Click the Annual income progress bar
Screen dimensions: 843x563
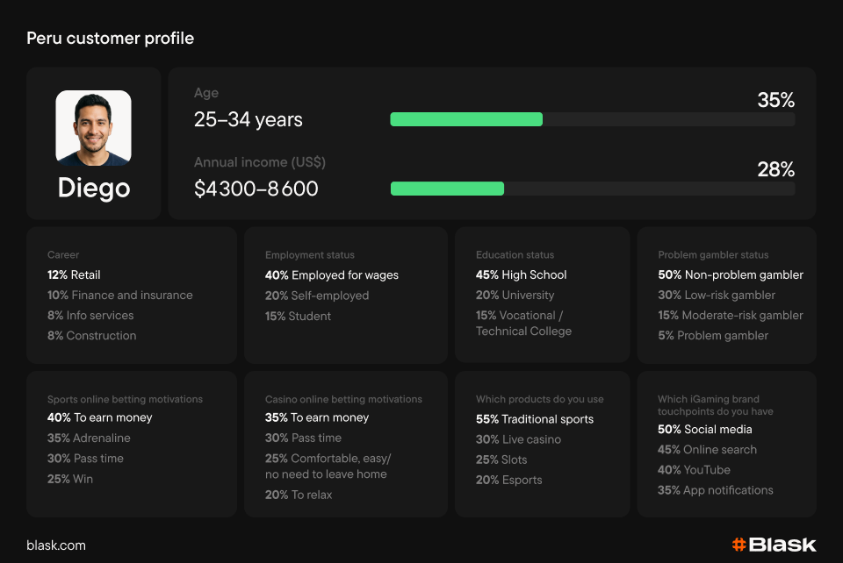(x=592, y=189)
